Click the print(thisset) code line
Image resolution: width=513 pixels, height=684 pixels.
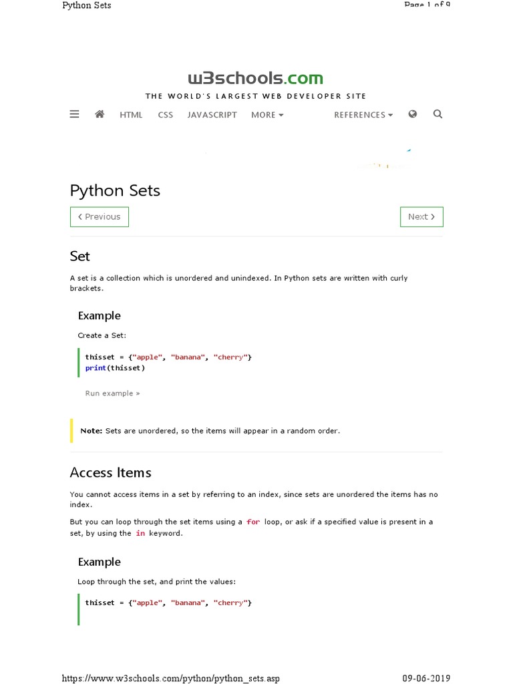tap(115, 368)
